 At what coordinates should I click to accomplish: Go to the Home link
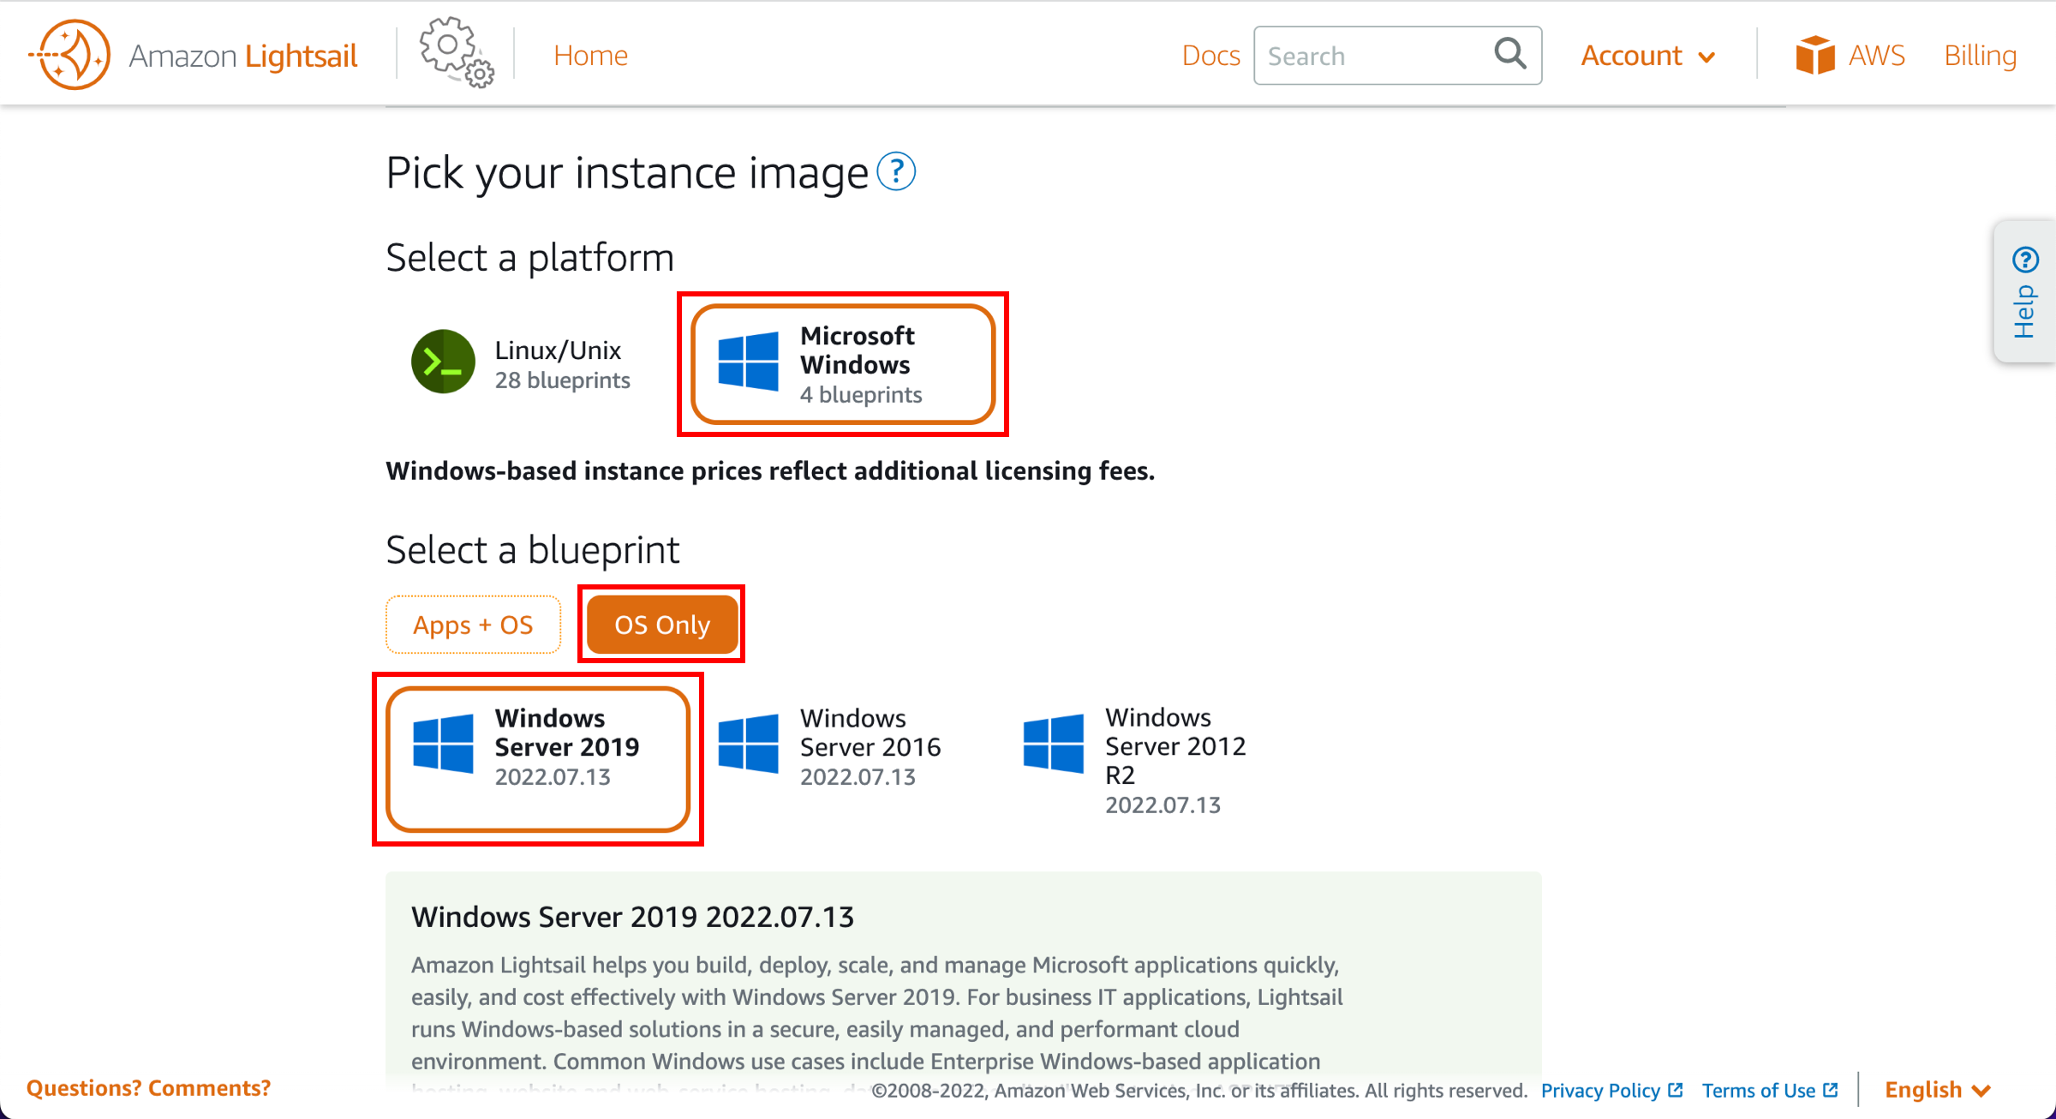point(590,56)
